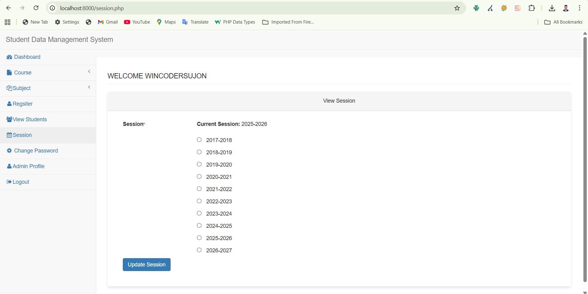Click the Change Password gear icon
Screen dimensions: 588x294
tap(9, 151)
